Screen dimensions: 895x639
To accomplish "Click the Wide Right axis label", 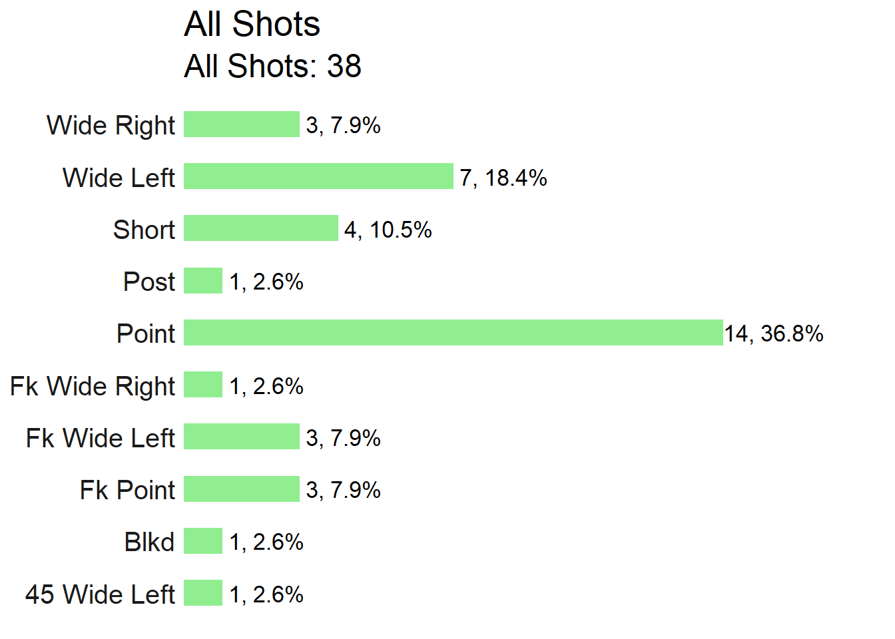I will tap(111, 126).
